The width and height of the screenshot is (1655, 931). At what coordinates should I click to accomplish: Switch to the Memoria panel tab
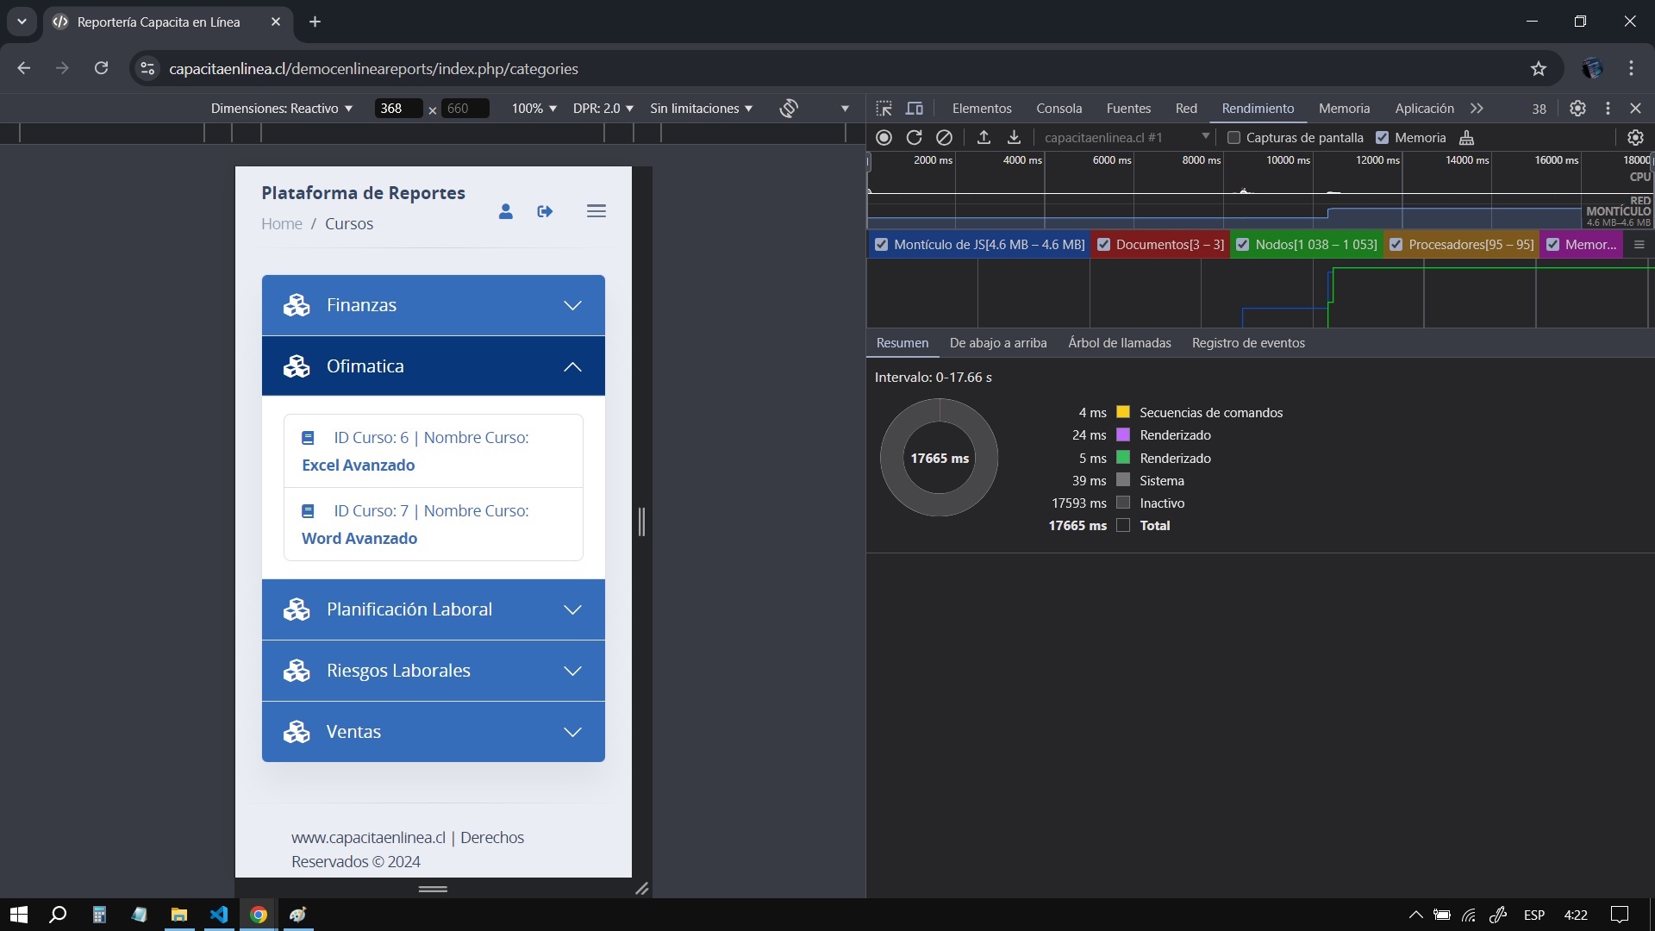pos(1344,108)
